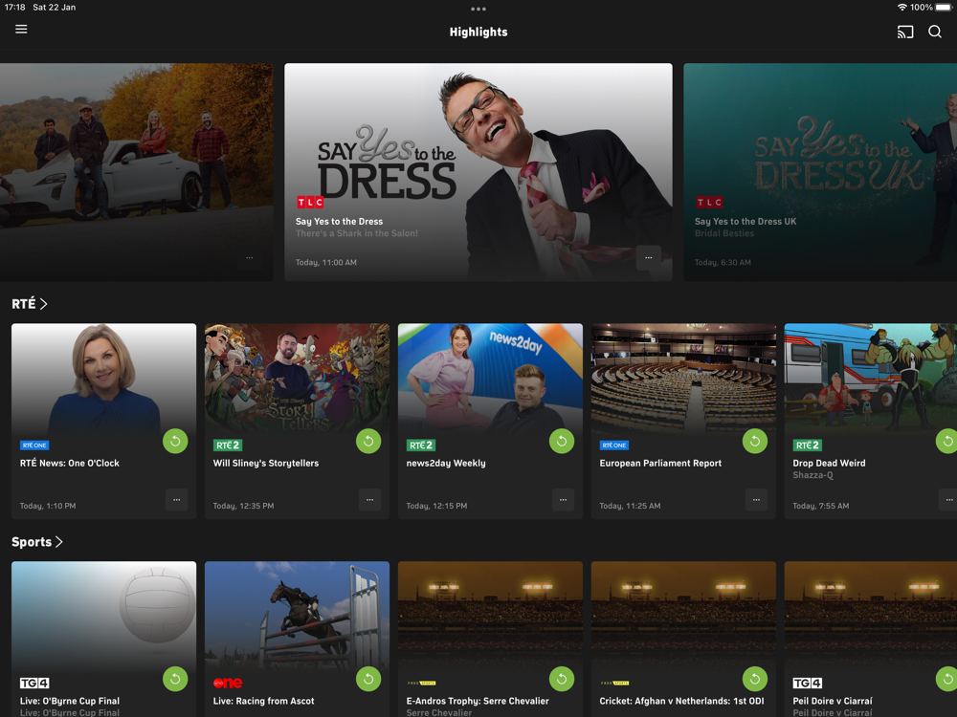This screenshot has width=957, height=717.
Task: Open Will Sliney's Storytellers thumbnail
Action: (x=298, y=378)
